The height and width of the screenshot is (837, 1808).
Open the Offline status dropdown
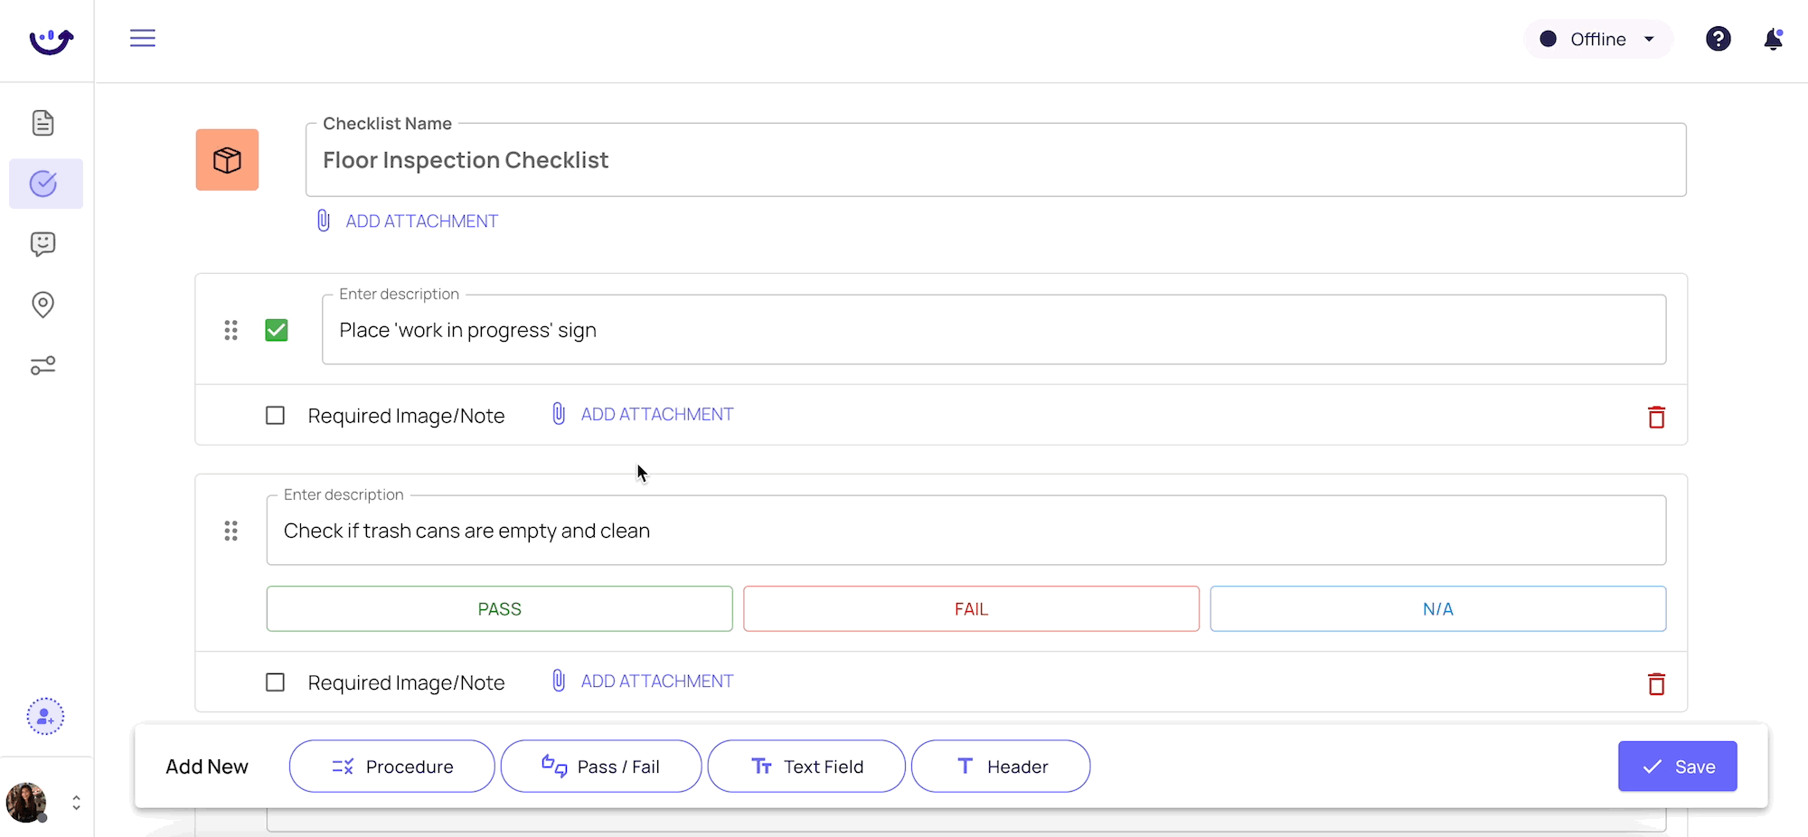point(1598,39)
